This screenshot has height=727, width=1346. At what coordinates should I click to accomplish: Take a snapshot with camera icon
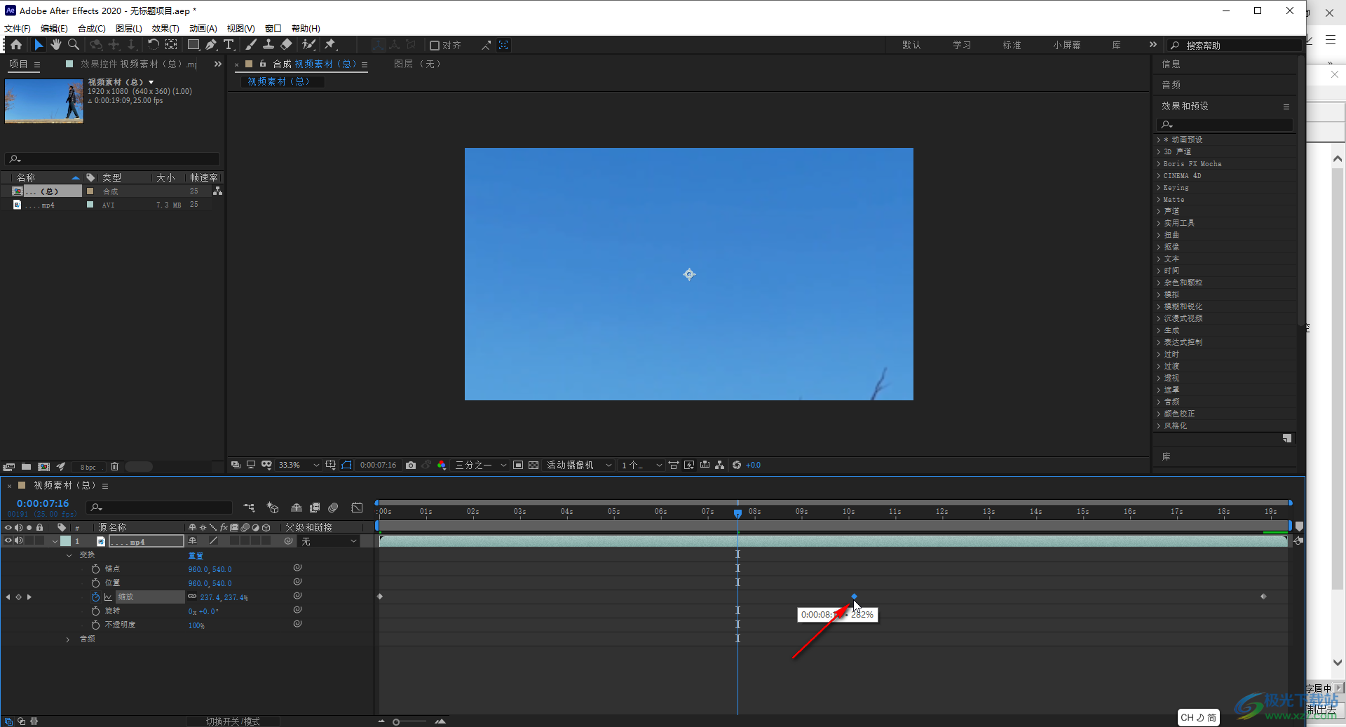pyautogui.click(x=411, y=466)
